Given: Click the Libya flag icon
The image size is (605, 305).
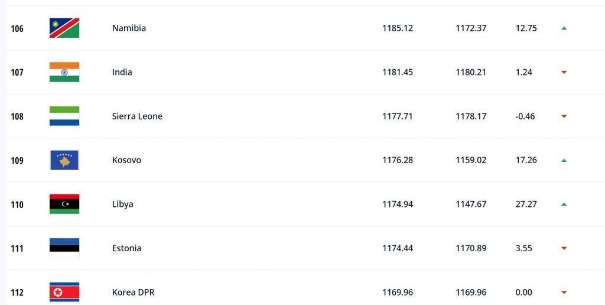Looking at the screenshot, I should coord(64,204).
